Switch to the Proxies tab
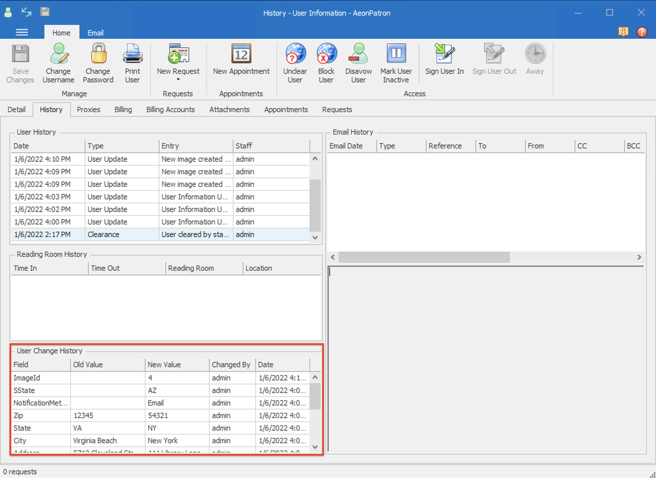Image resolution: width=656 pixels, height=478 pixels. click(x=88, y=109)
